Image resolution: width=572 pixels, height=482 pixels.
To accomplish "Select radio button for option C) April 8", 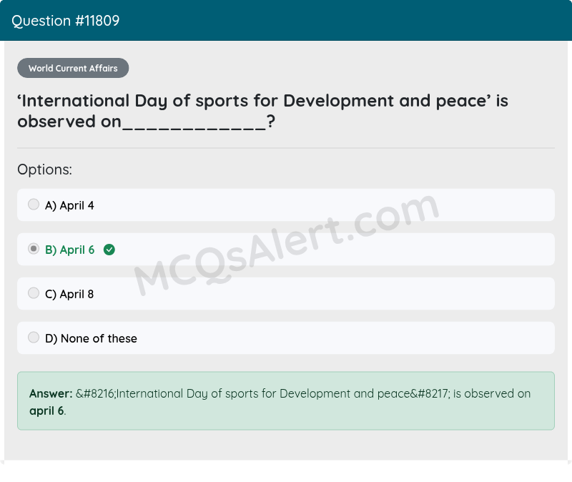I will (34, 292).
